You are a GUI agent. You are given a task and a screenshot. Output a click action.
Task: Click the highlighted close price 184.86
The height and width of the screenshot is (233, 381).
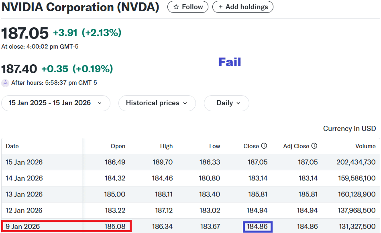click(x=257, y=226)
